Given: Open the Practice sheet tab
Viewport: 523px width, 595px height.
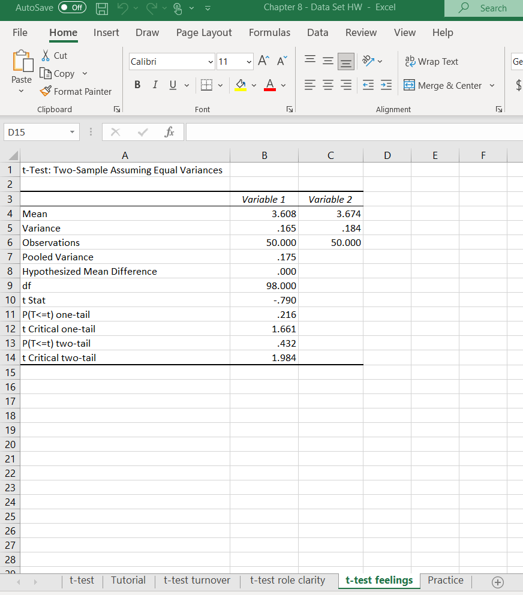Looking at the screenshot, I should pos(446,580).
